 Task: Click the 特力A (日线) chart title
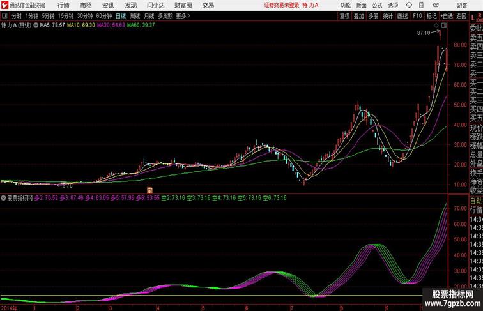pos(16,26)
